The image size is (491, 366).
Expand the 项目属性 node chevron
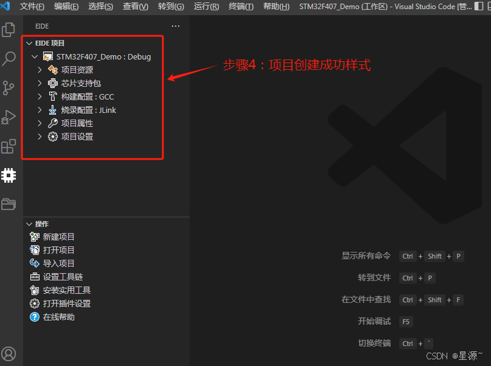(39, 123)
